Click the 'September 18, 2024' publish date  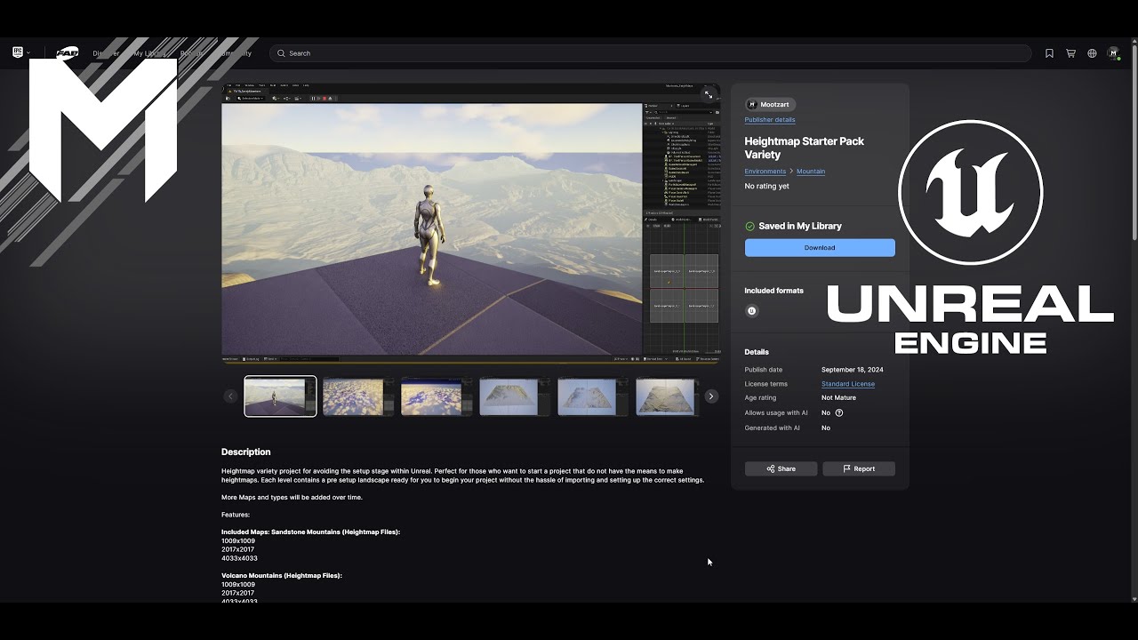point(853,370)
